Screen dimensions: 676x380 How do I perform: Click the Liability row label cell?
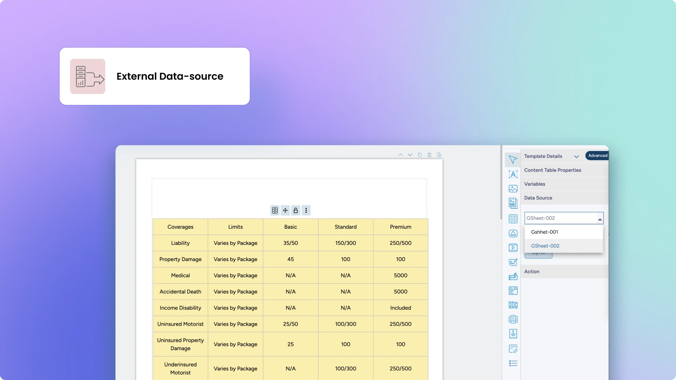(x=180, y=243)
